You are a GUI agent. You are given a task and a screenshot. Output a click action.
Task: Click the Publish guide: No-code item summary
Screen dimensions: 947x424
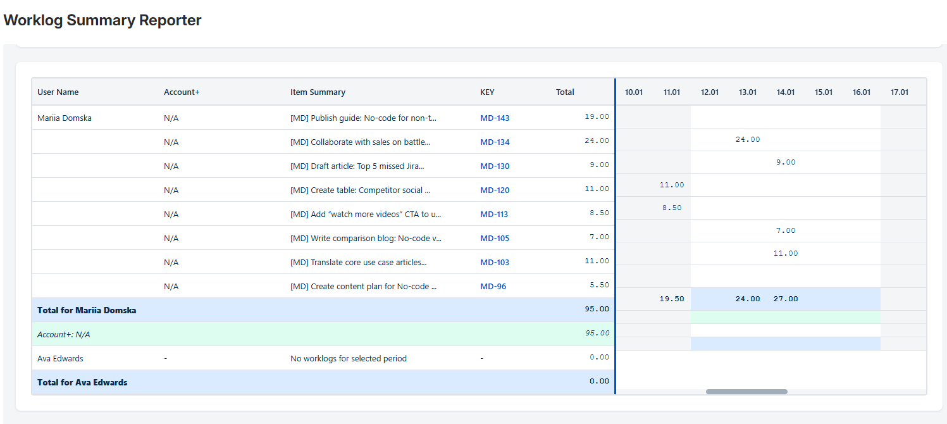363,118
